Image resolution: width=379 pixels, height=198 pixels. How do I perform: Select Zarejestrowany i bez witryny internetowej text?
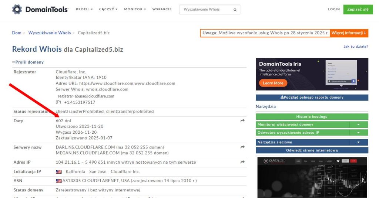pos(98,190)
